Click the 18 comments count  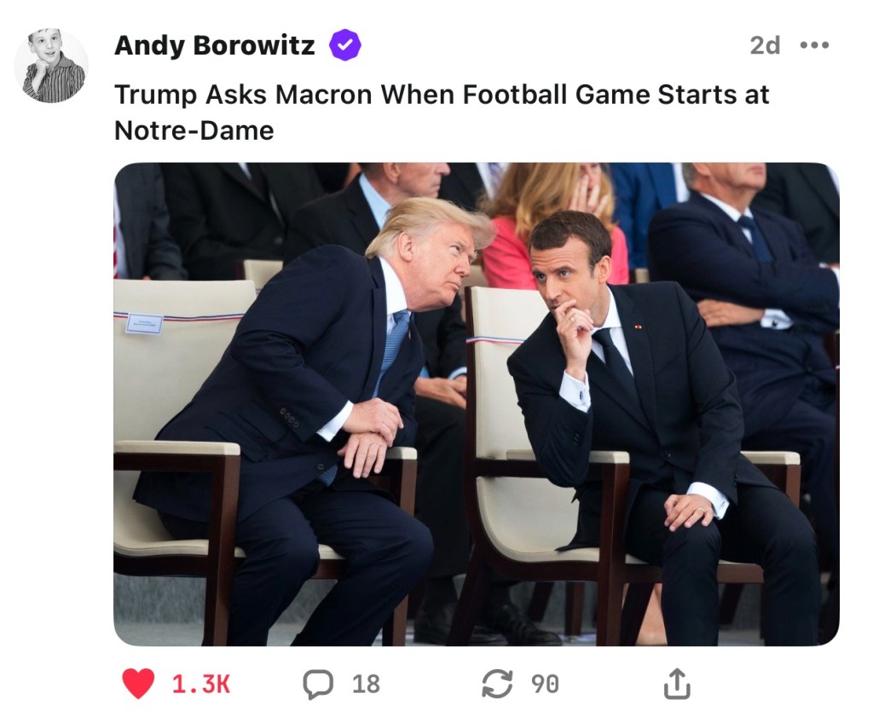pos(366,684)
